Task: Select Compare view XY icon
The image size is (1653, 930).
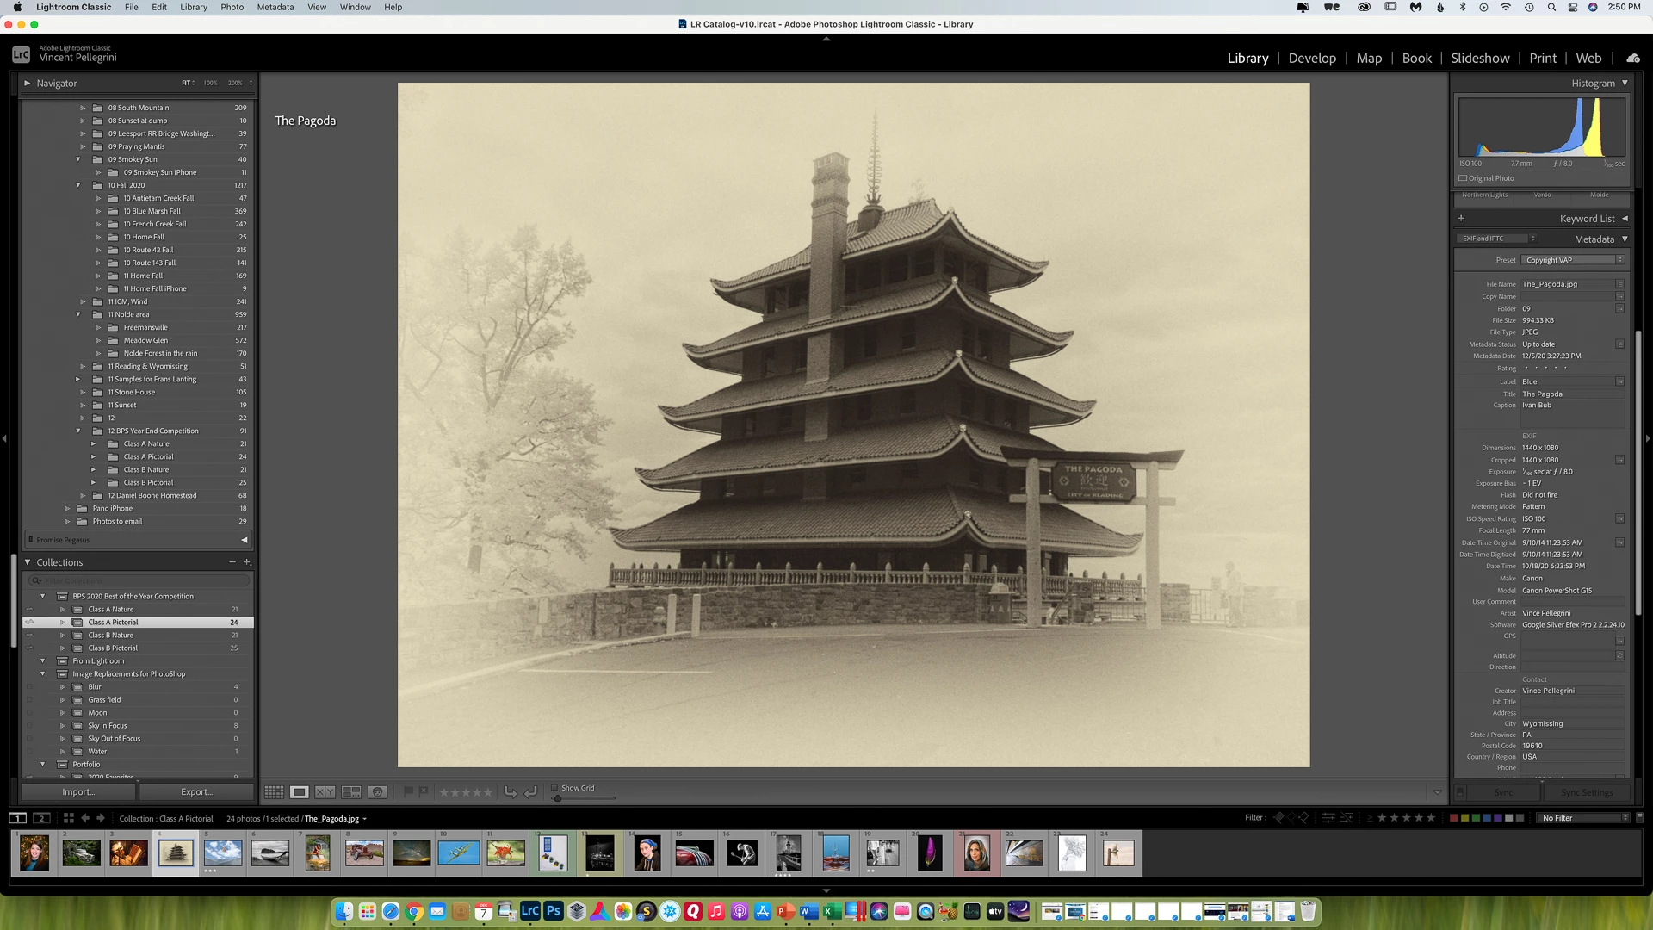Action: point(325,792)
